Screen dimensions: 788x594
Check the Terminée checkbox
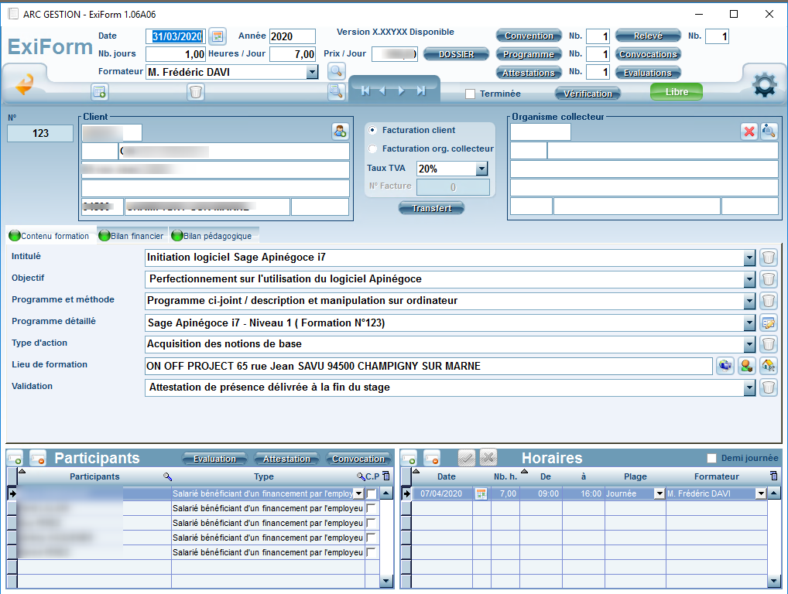point(470,94)
